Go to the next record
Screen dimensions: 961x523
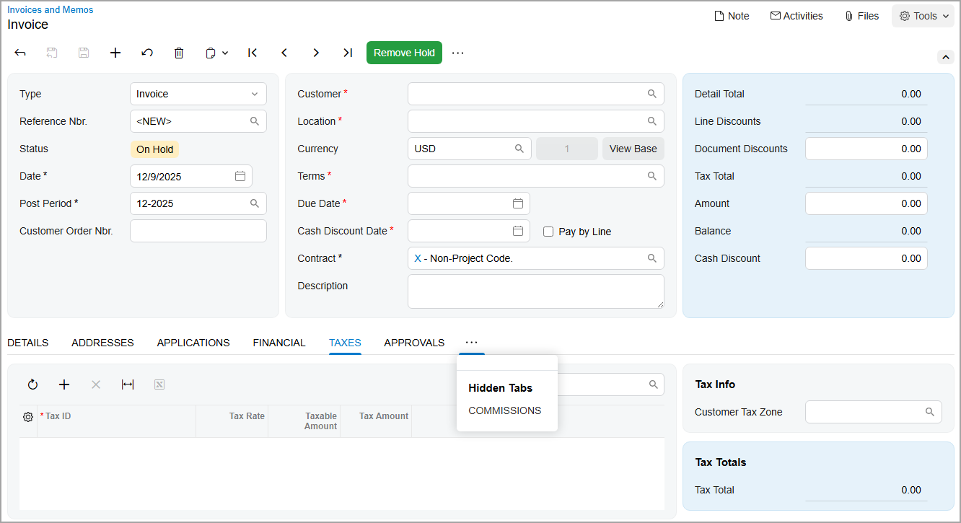tap(316, 53)
